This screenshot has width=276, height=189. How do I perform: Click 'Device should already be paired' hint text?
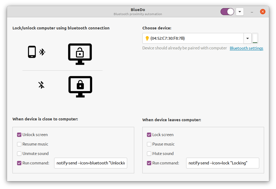[x=185, y=48]
